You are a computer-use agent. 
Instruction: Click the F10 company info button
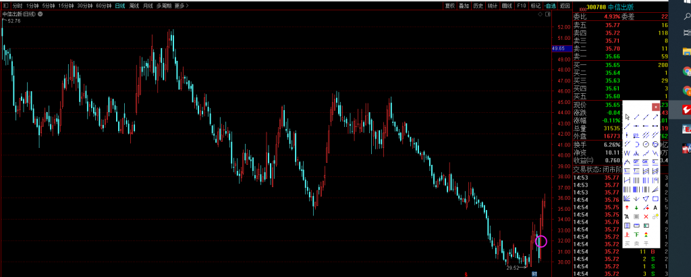click(x=521, y=5)
